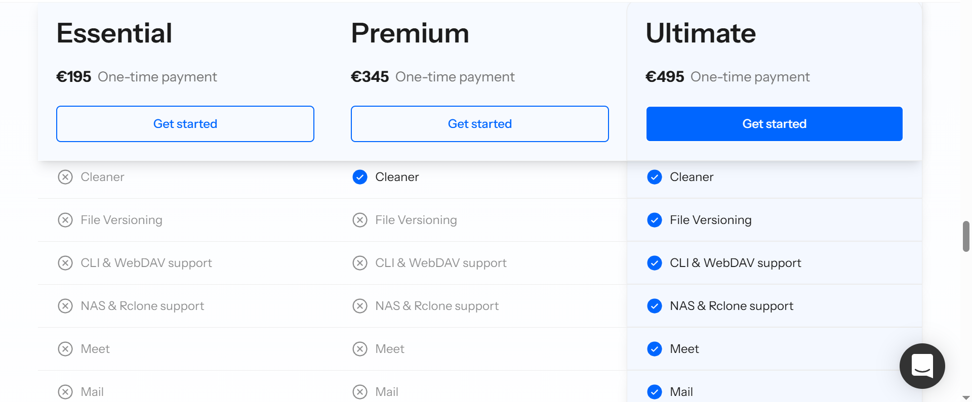Image resolution: width=972 pixels, height=402 pixels.
Task: Click Premium Mail cross icon
Action: (x=360, y=392)
